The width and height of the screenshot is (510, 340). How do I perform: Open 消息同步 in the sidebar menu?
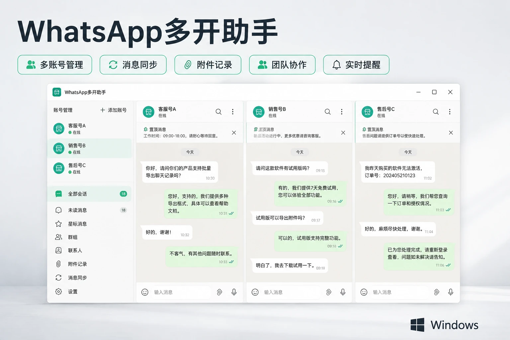pos(90,278)
